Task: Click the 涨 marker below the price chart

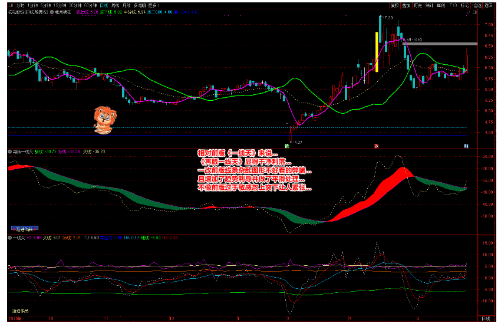Action: [376, 145]
